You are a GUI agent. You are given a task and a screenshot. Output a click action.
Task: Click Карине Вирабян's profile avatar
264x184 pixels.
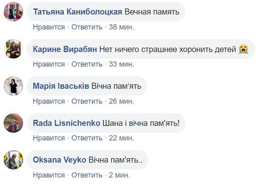coord(13,49)
